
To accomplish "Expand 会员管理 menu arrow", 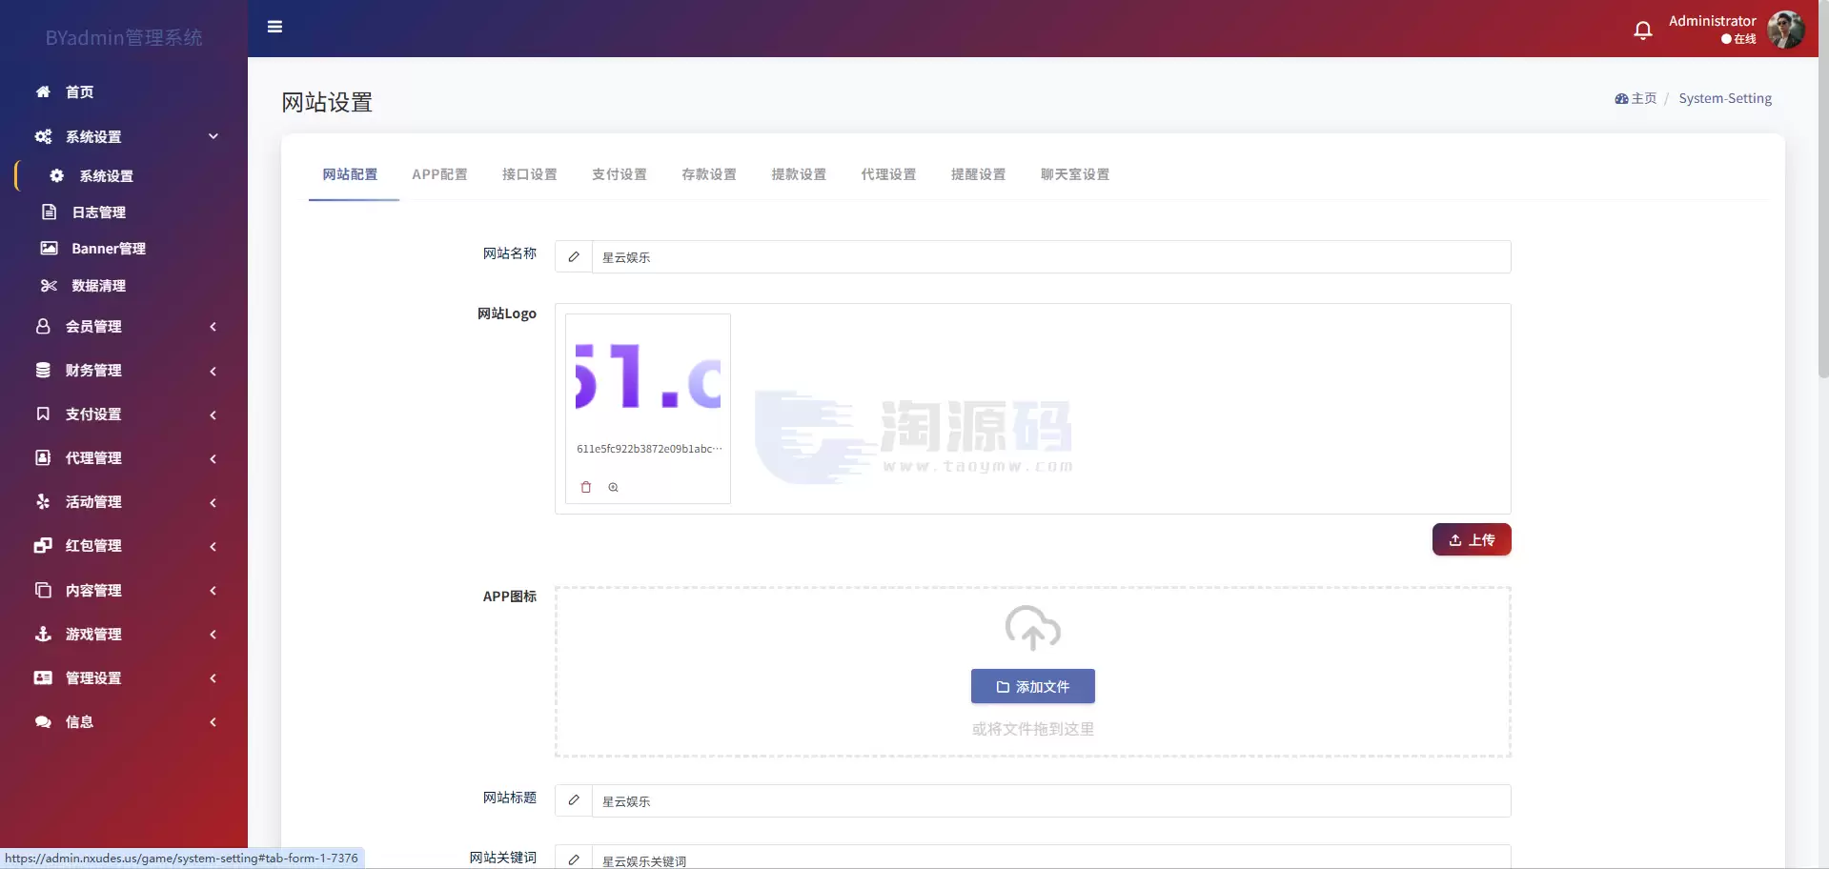I will [x=213, y=327].
